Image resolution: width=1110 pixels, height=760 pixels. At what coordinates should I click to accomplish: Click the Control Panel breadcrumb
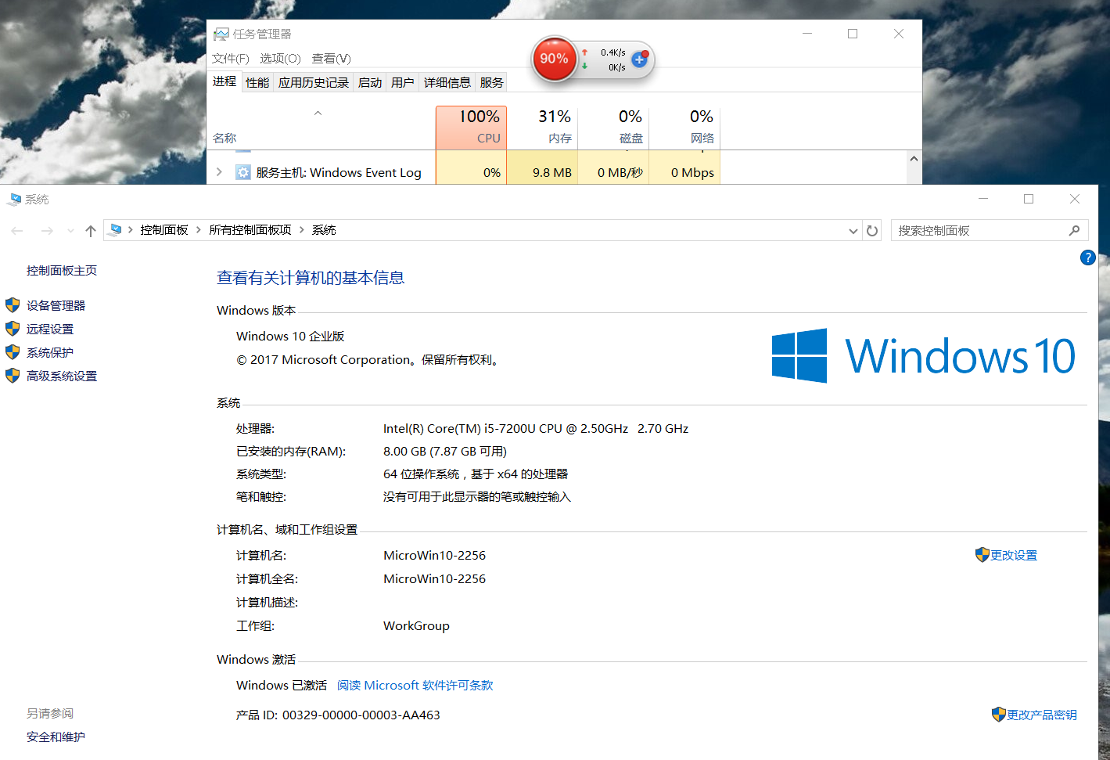(x=164, y=230)
